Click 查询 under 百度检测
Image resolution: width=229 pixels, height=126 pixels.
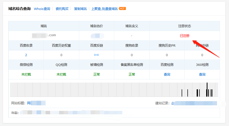(167, 75)
